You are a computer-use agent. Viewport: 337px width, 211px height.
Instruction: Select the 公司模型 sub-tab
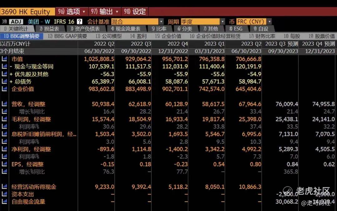[109, 36]
